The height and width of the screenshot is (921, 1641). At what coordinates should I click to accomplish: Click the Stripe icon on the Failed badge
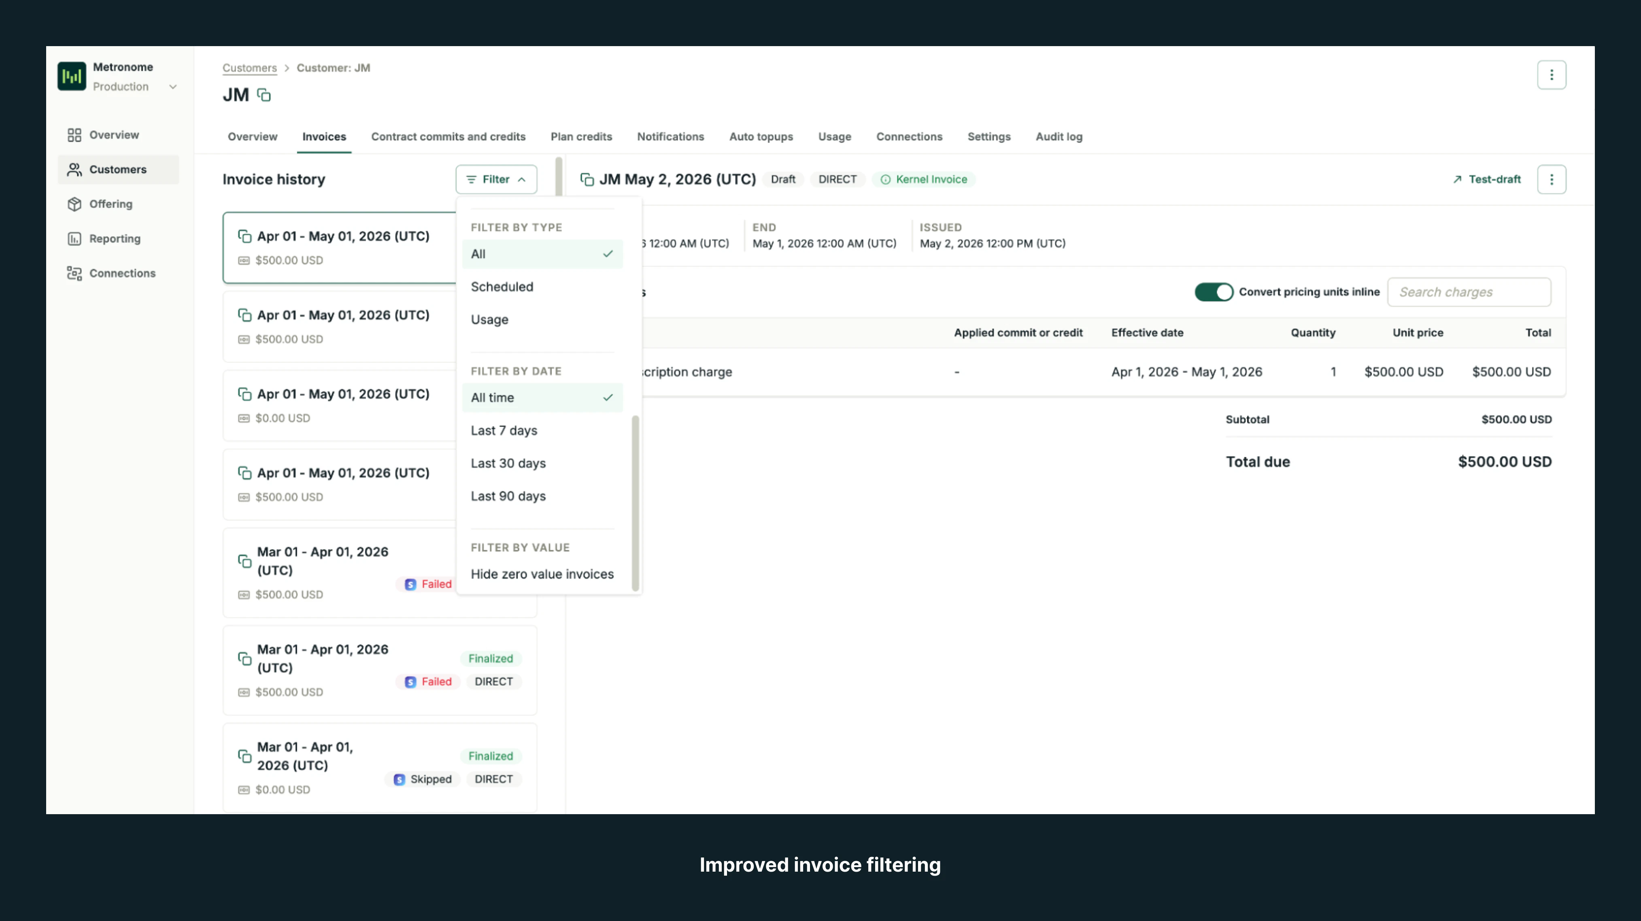pos(410,584)
